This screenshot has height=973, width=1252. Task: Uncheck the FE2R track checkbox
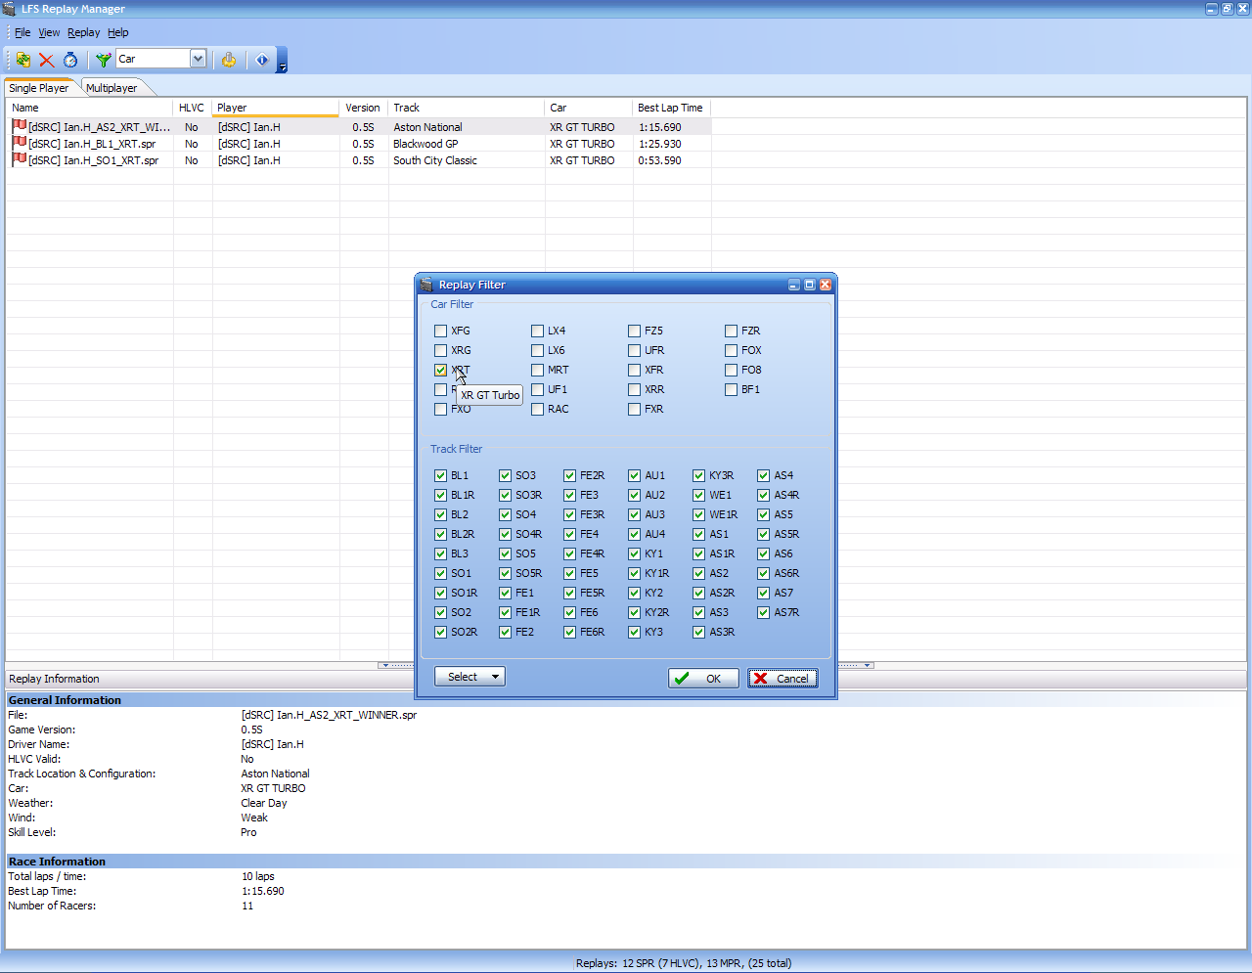point(569,475)
